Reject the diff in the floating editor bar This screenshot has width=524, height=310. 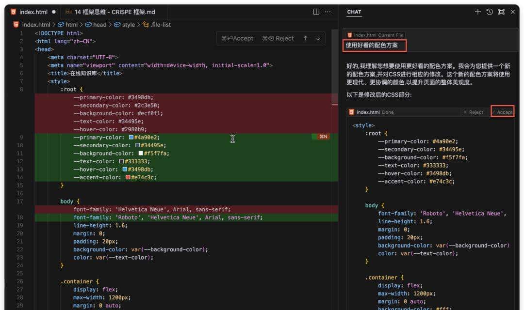click(278, 38)
